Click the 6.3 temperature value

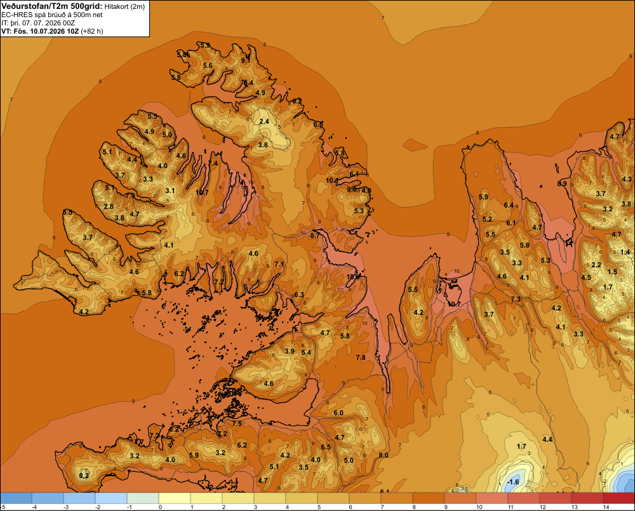click(299, 295)
